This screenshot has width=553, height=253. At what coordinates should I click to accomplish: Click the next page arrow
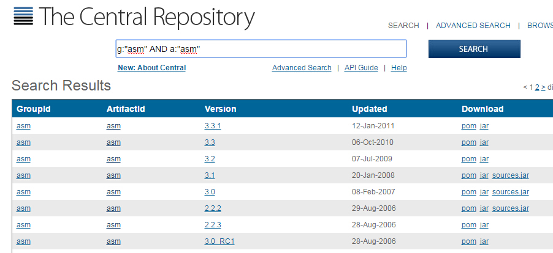543,87
